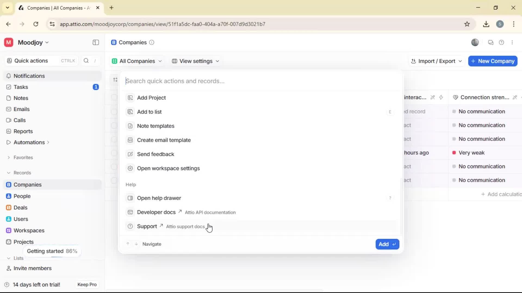This screenshot has width=522, height=293.
Task: Click the Getting started 86% progress indicator
Action: click(52, 251)
